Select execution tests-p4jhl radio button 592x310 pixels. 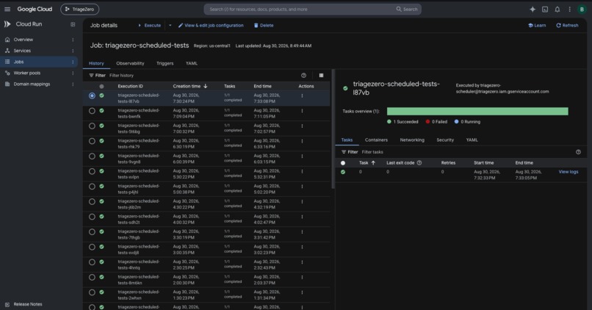[x=92, y=187]
